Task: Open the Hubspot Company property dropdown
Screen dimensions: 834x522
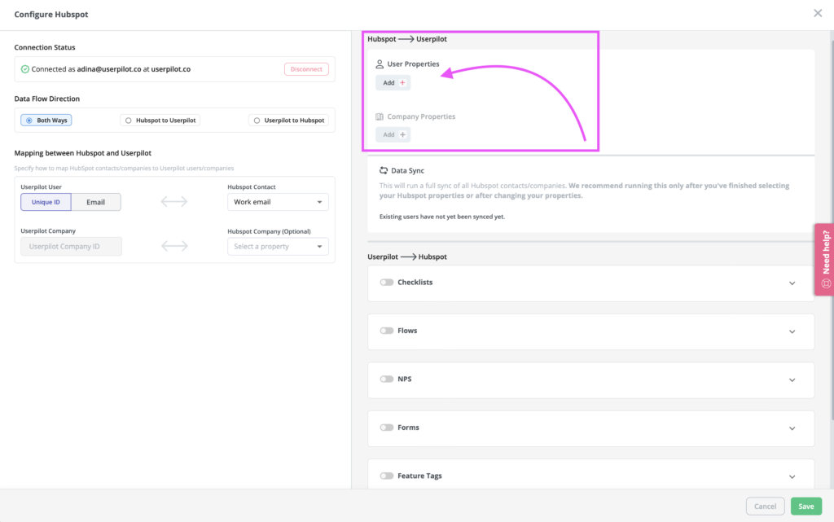Action: 279,246
